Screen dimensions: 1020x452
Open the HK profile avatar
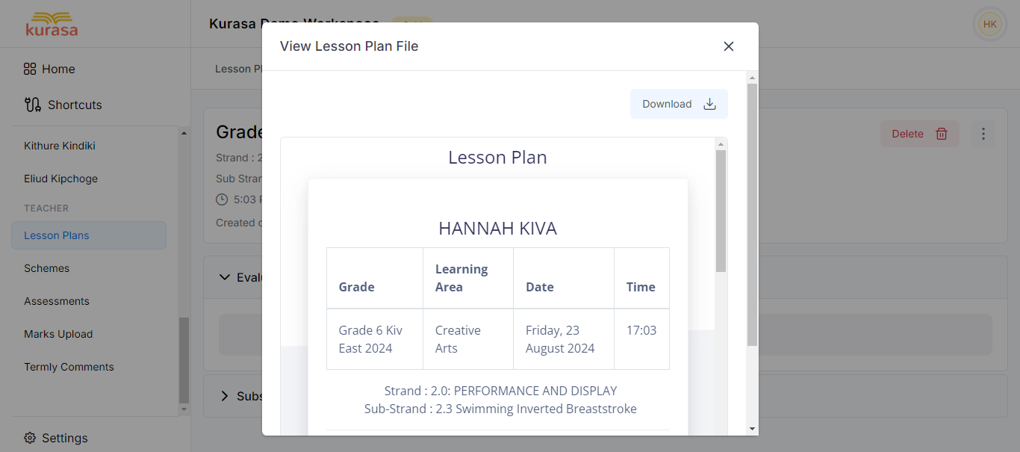pyautogui.click(x=989, y=24)
